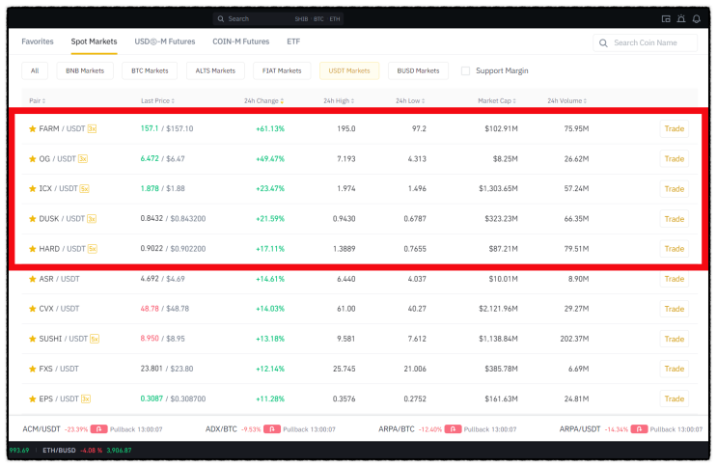
Task: Toggle favorite star for ICX / USDT
Action: point(33,189)
